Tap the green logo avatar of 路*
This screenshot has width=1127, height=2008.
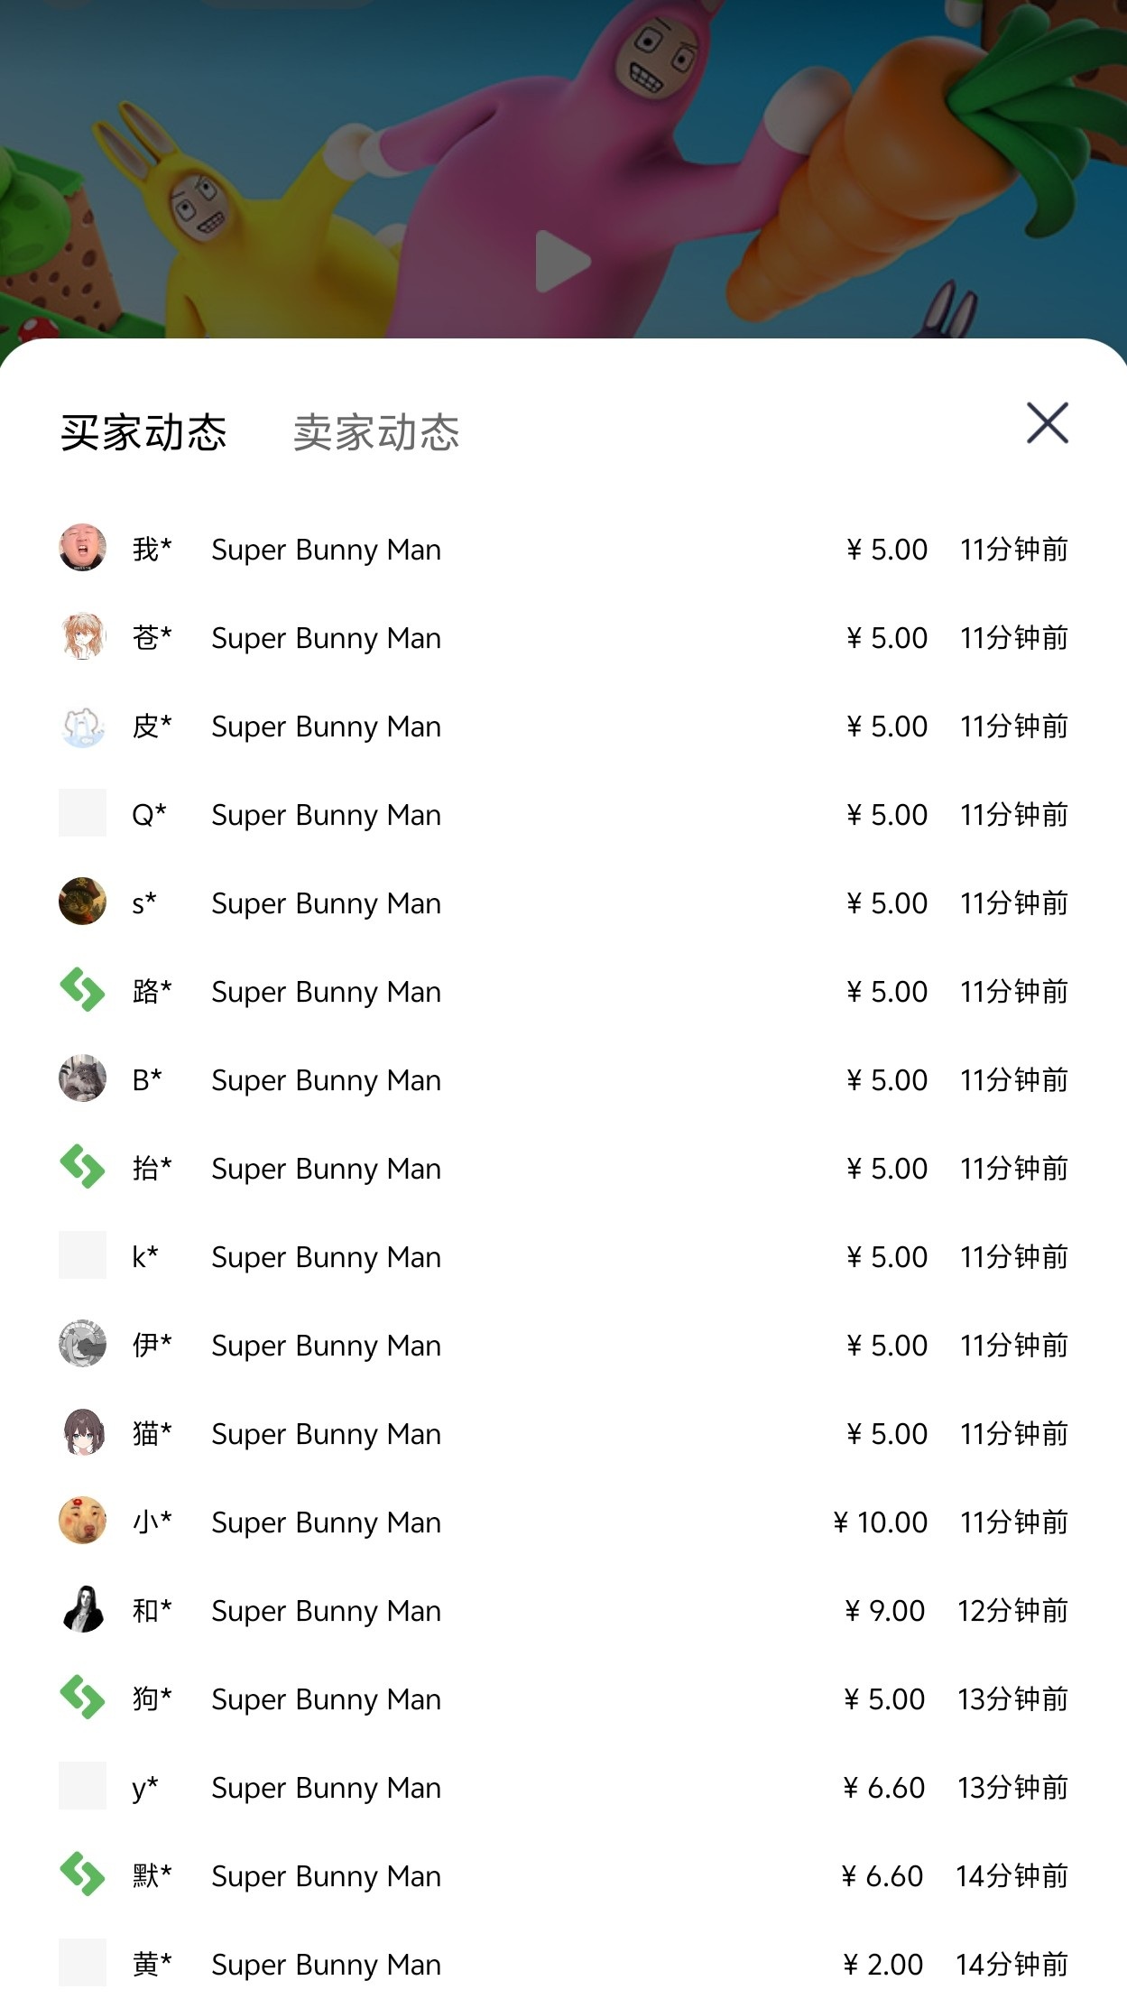[x=82, y=990]
